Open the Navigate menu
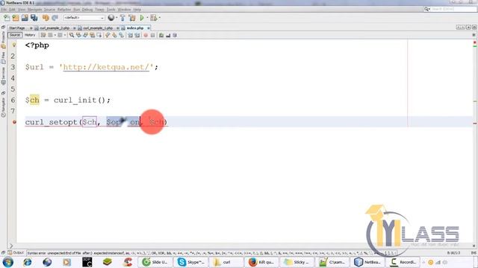This screenshot has height=268, width=478. coord(34,10)
